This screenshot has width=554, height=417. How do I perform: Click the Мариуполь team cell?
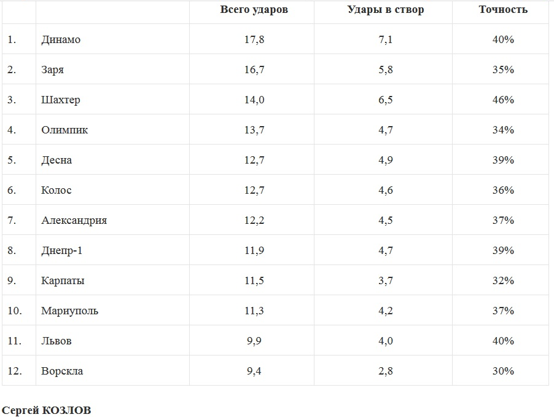[x=70, y=311]
